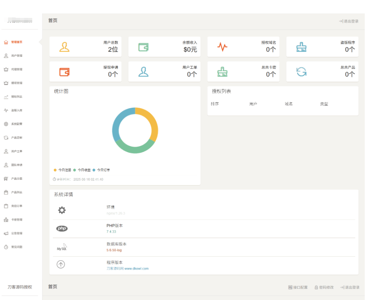The image size is (371, 300).
Task: Click the MySQL logo in 系统详情
Action: click(61, 247)
